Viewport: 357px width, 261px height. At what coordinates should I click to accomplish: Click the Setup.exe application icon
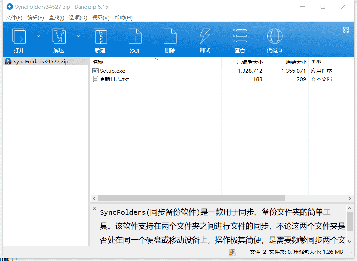pos(96,71)
